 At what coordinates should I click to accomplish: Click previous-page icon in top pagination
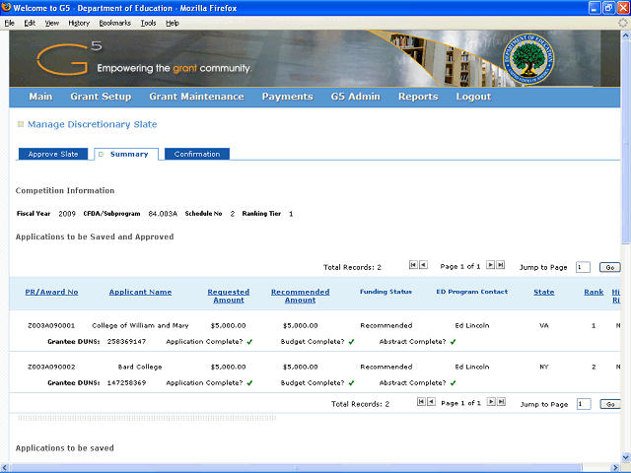point(423,266)
